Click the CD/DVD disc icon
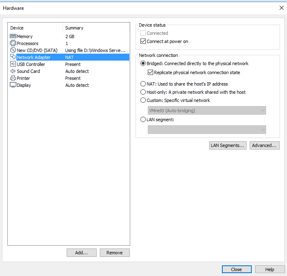Image resolution: width=287 pixels, height=276 pixels. coord(13,50)
